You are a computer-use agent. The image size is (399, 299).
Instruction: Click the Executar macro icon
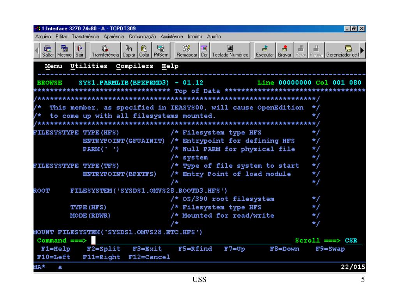click(x=265, y=51)
